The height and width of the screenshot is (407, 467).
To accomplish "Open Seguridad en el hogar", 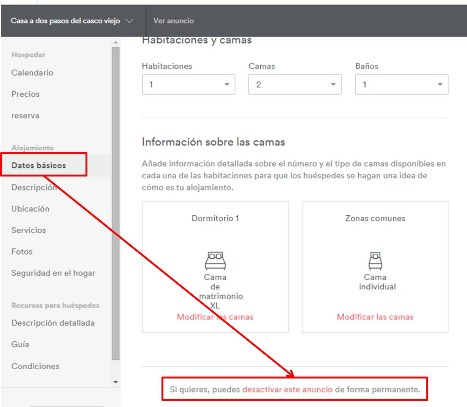I will coord(53,273).
